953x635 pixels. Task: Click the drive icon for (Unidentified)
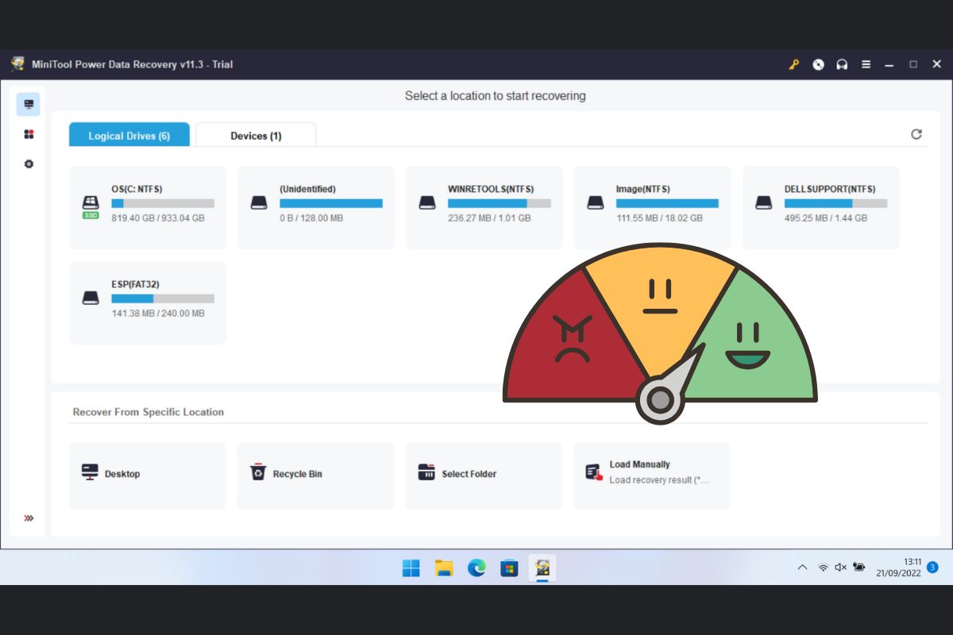tap(259, 203)
